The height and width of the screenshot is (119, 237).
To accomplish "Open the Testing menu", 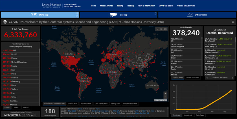I will point(120,6).
